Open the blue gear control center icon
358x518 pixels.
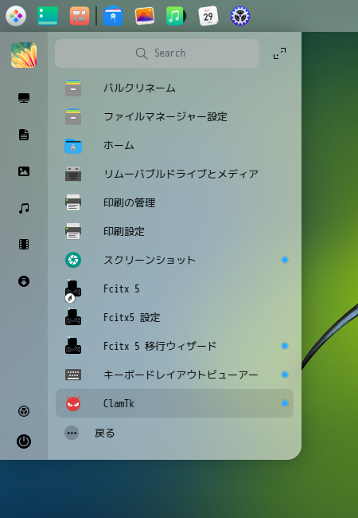pyautogui.click(x=240, y=16)
